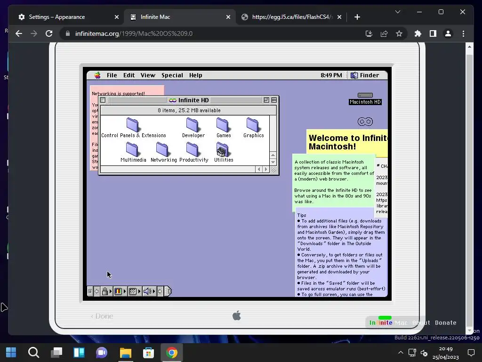Select the Graphics folder
This screenshot has width=482, height=362.
[x=253, y=128]
